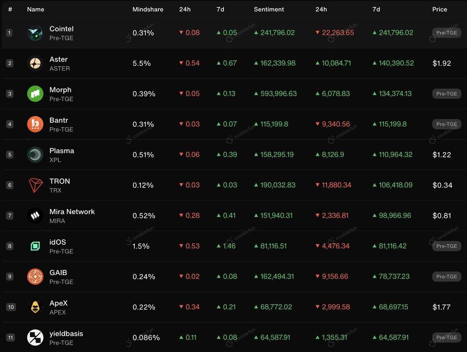Sort by the Sentiment column header

point(269,10)
